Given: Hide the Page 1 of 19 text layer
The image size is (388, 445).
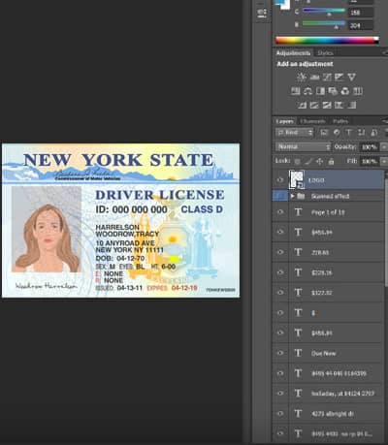Looking at the screenshot, I should [280, 212].
